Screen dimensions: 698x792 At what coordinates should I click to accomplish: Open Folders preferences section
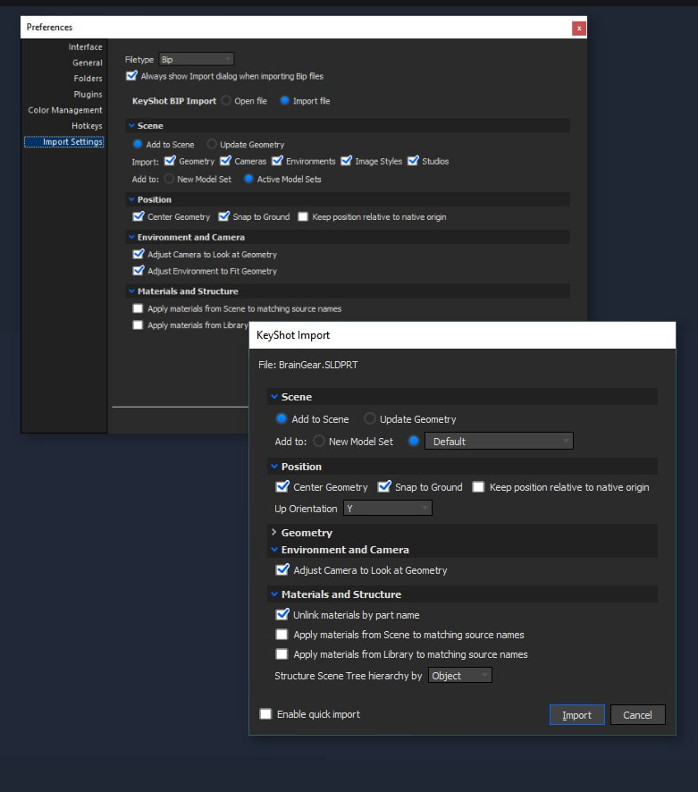coord(88,79)
